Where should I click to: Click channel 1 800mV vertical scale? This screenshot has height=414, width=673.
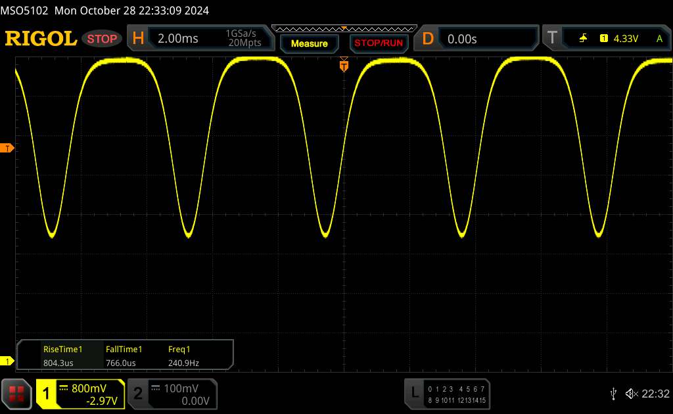(x=89, y=388)
